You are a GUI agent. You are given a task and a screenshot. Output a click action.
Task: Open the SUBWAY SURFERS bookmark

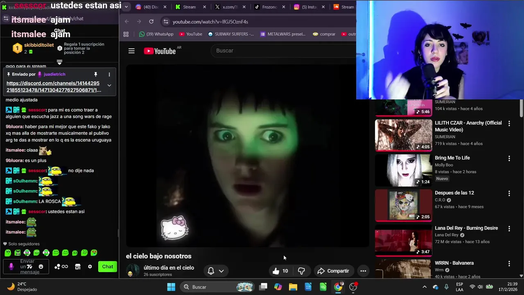click(231, 34)
